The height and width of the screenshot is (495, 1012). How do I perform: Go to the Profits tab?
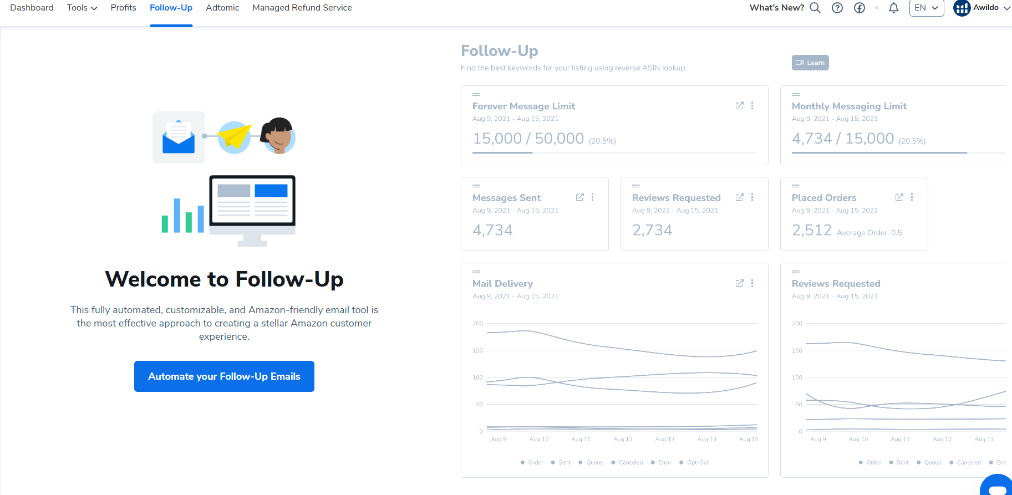pyautogui.click(x=123, y=8)
